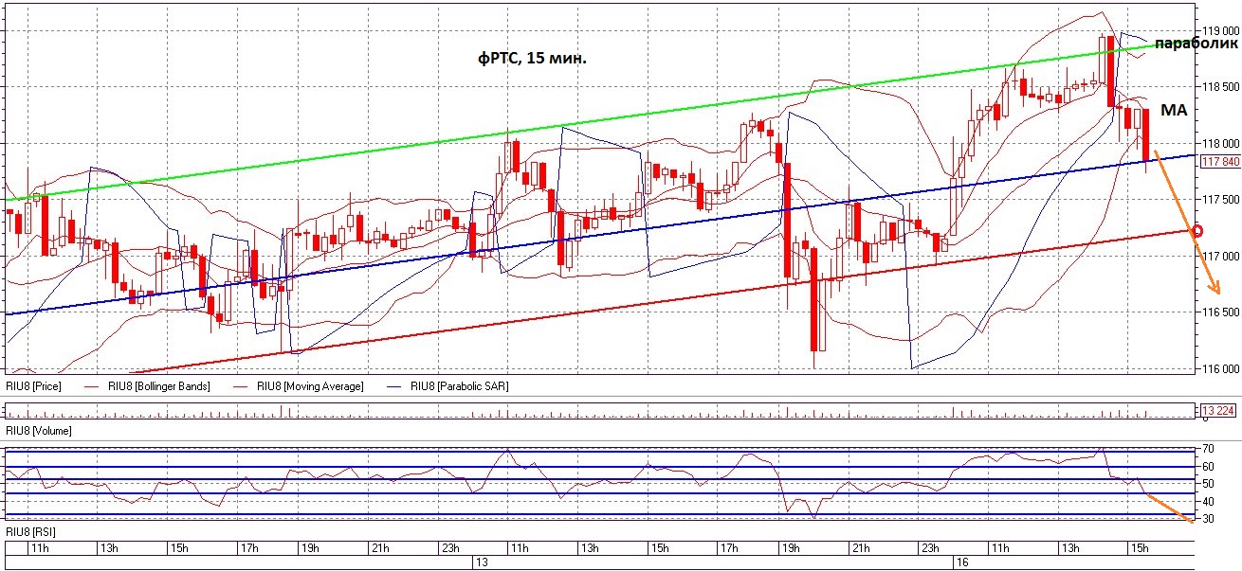Viewport: 1242px width, 571px height.
Task: Select the RIU8 [Parabolic SAR] legend entry
Action: [x=462, y=386]
